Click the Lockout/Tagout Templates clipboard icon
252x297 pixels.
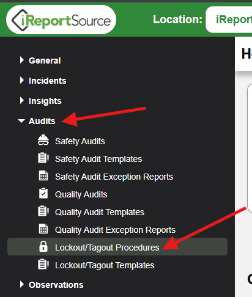click(43, 264)
